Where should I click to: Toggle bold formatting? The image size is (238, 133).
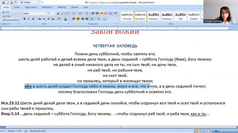click(25, 19)
